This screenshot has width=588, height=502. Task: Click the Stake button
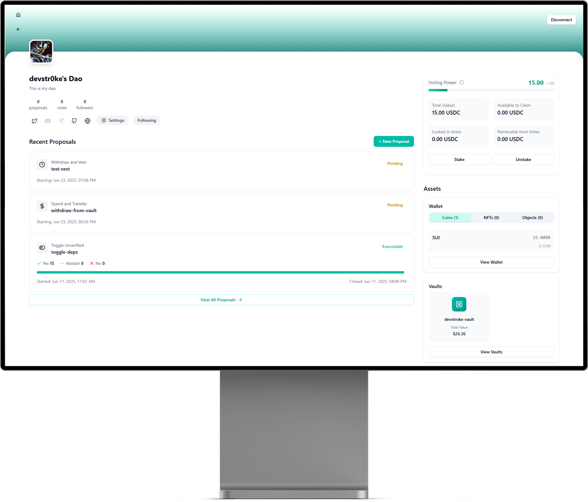coord(459,159)
